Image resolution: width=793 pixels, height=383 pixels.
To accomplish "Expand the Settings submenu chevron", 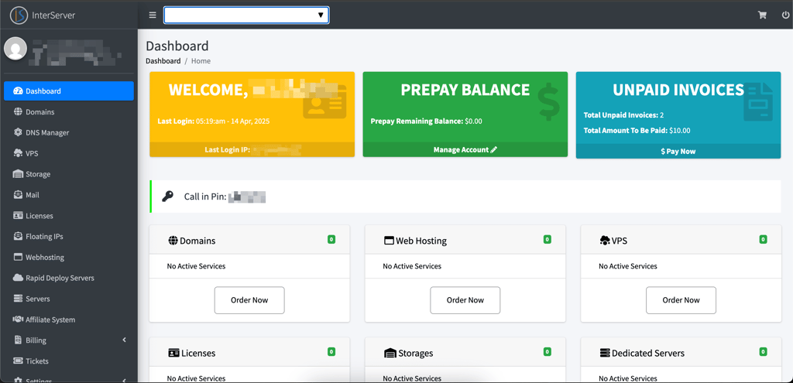I will (x=125, y=380).
